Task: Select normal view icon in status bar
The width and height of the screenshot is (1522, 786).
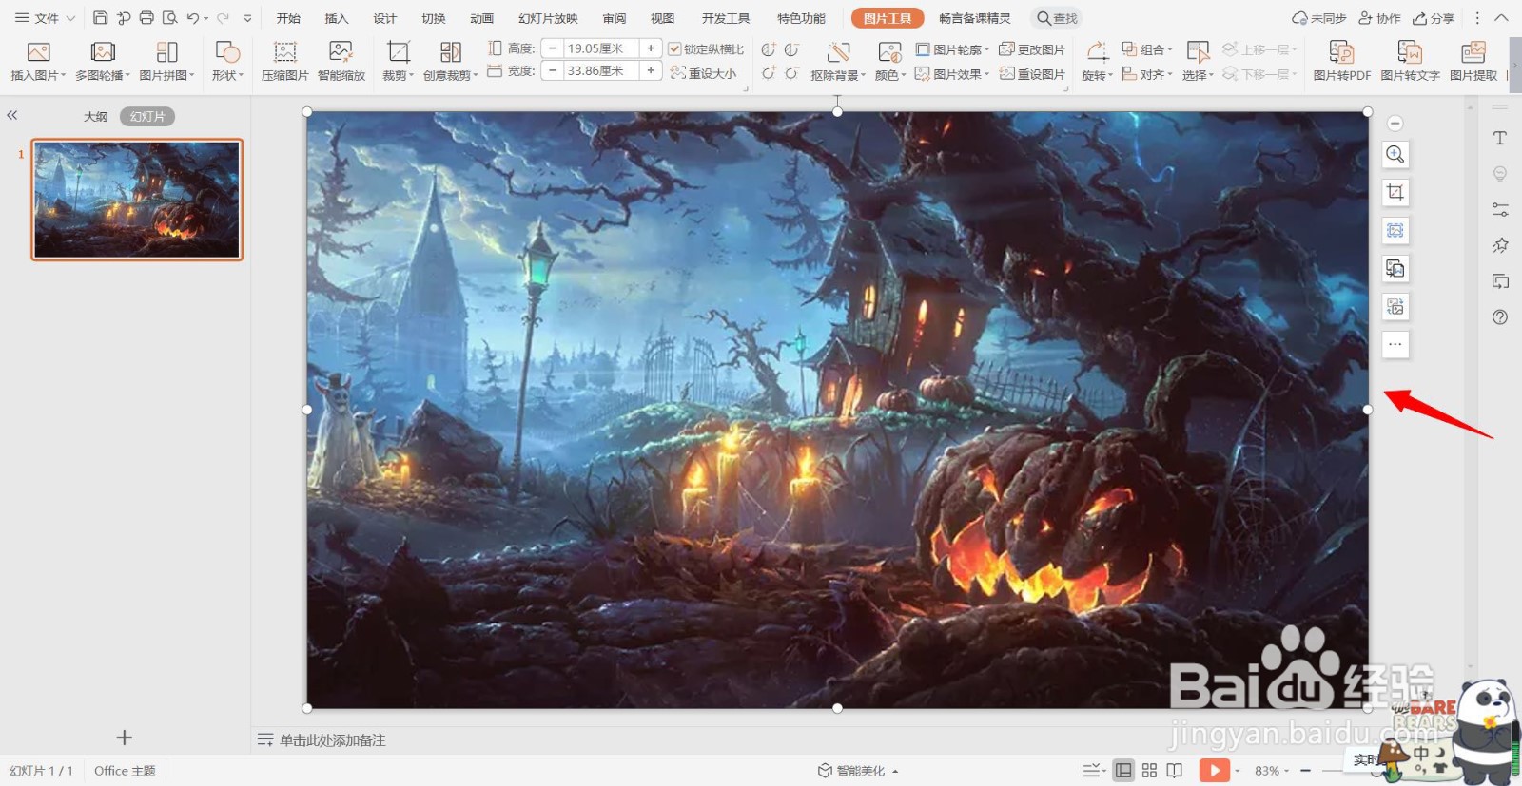Action: point(1123,770)
